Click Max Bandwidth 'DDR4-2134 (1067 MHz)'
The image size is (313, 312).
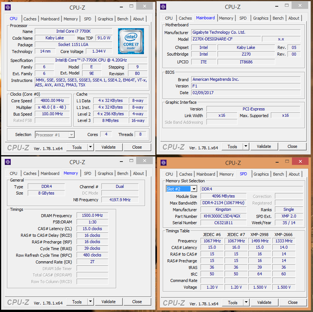pyautogui.click(x=223, y=203)
